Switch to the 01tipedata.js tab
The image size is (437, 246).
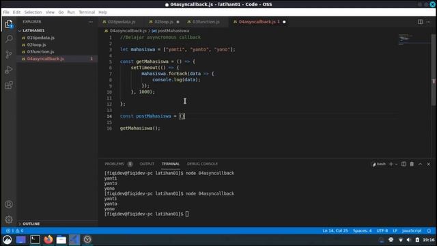[122, 22]
